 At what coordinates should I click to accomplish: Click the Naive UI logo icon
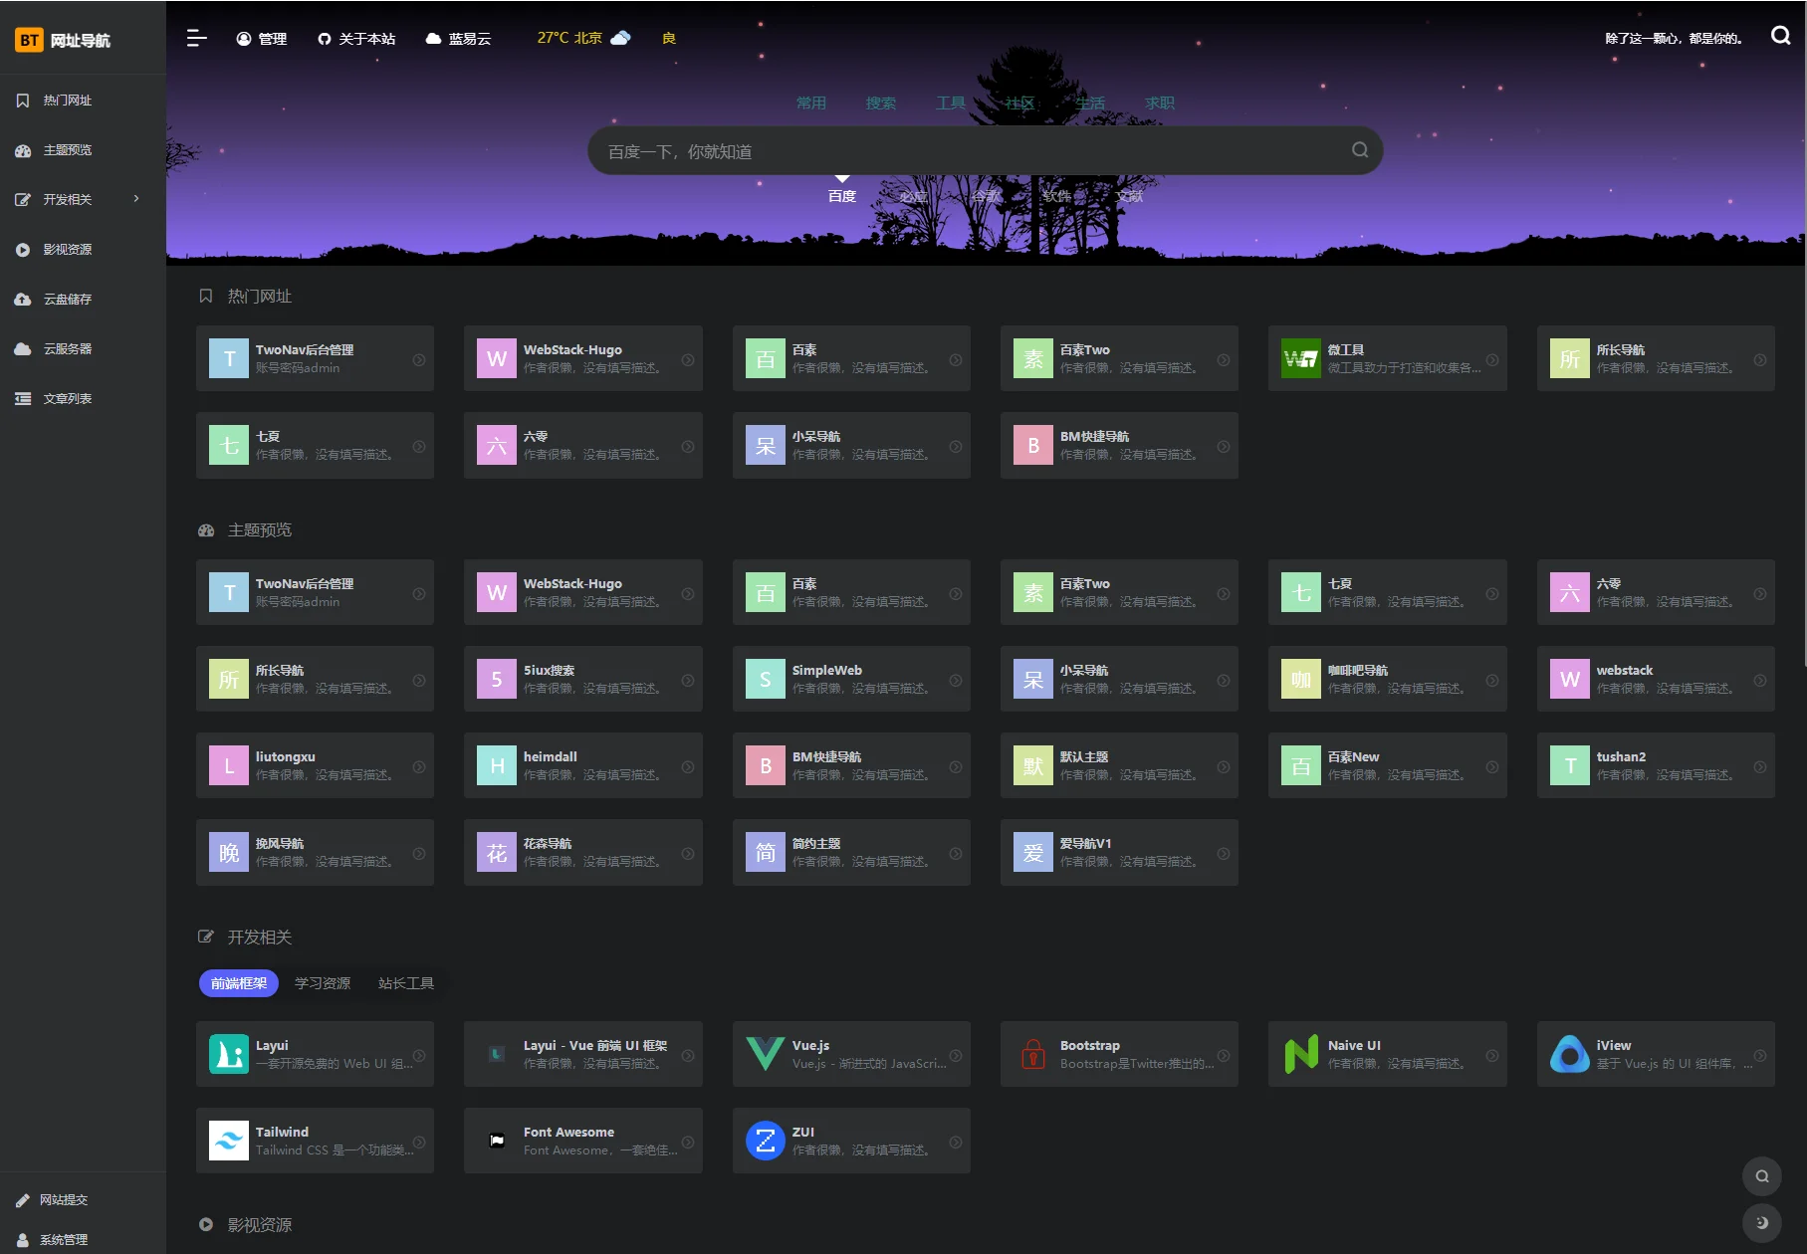pyautogui.click(x=1300, y=1054)
